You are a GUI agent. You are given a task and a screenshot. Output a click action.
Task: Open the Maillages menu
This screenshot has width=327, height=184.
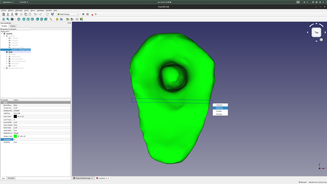[41, 10]
